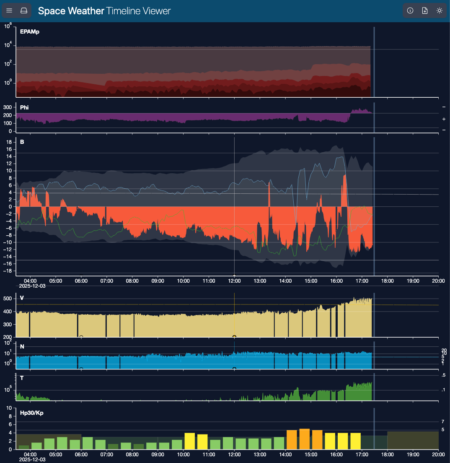Click the Space Weather Timeline Viewer title
This screenshot has width=450, height=463.
[x=104, y=11]
